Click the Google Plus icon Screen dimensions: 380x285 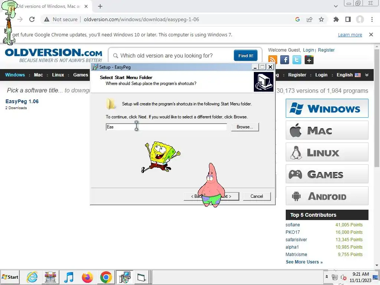309,60
